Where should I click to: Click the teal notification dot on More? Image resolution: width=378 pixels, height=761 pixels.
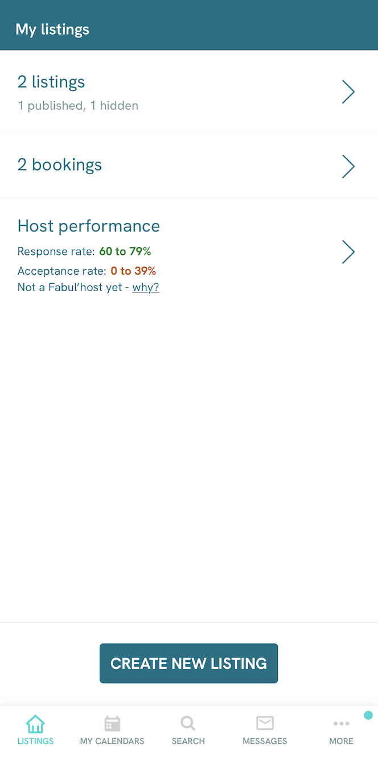pyautogui.click(x=368, y=715)
